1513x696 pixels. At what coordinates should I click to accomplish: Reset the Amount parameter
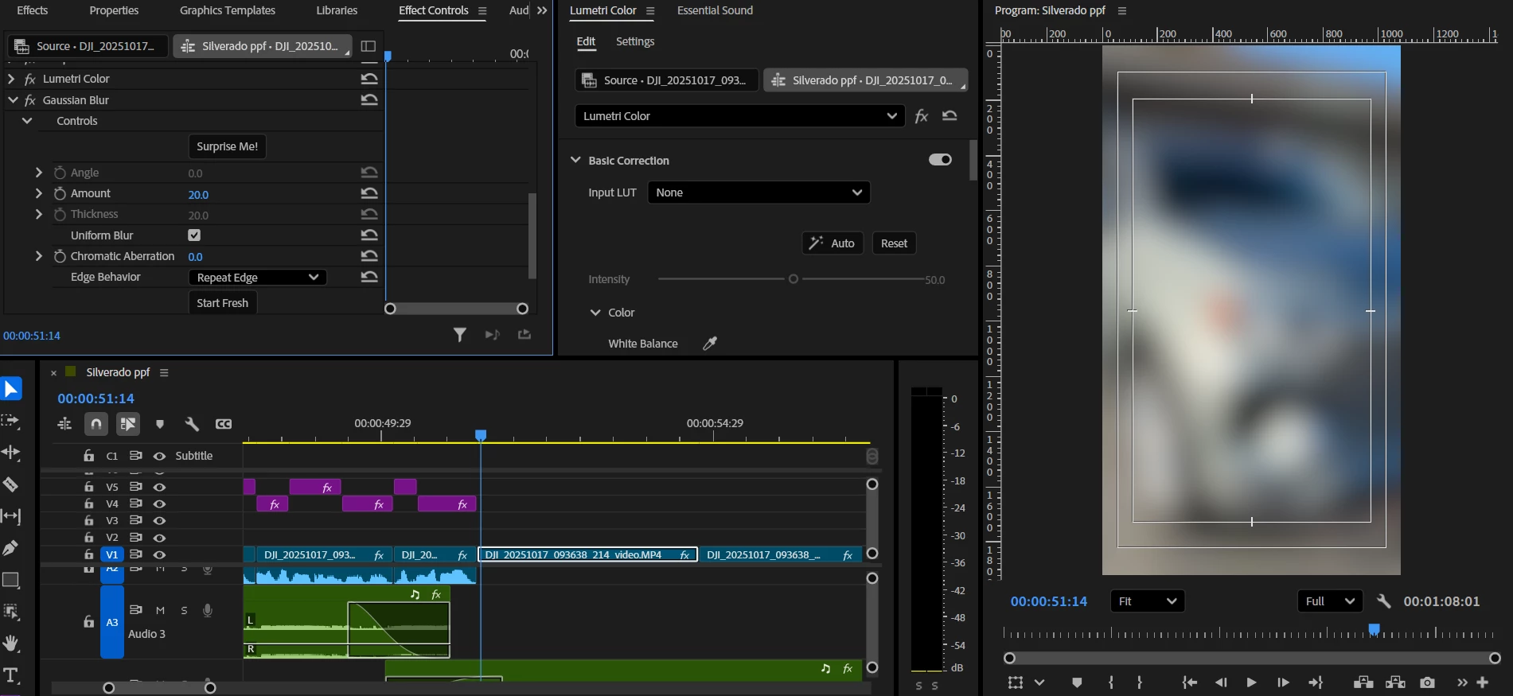point(369,193)
